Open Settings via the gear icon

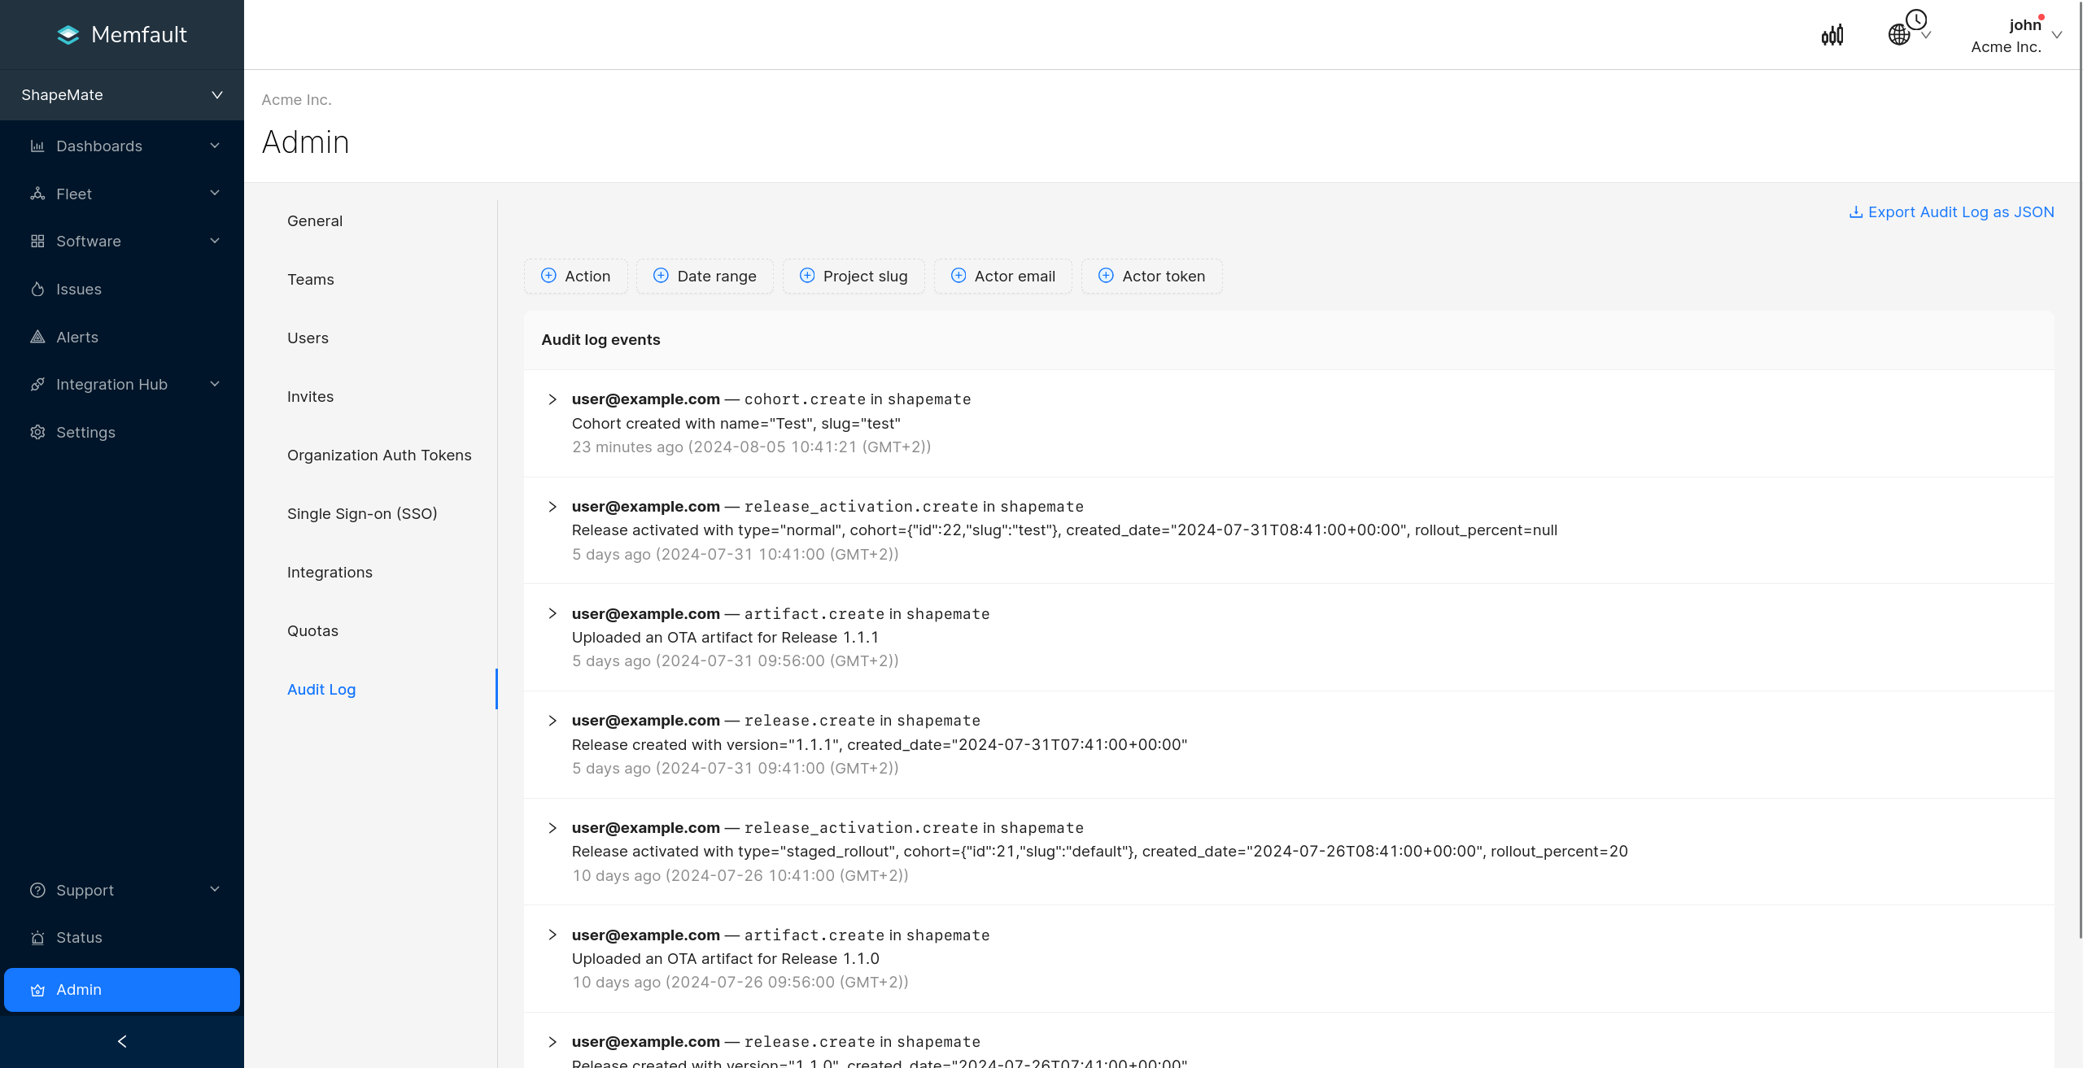click(x=38, y=432)
